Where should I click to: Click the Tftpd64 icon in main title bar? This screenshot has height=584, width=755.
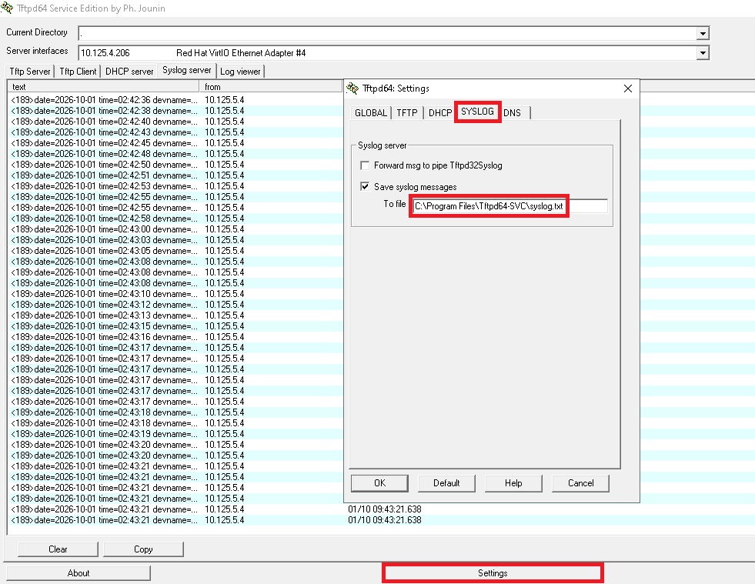(x=7, y=8)
